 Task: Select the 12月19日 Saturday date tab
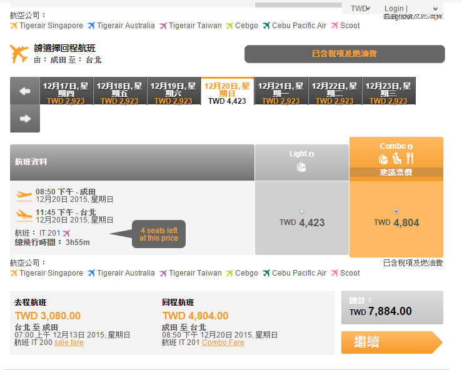(174, 91)
